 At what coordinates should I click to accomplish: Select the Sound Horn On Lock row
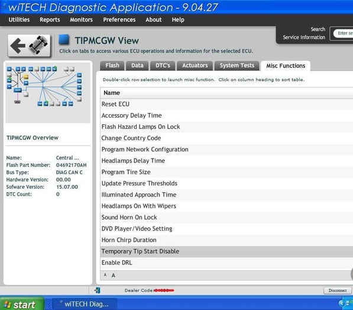pyautogui.click(x=226, y=217)
